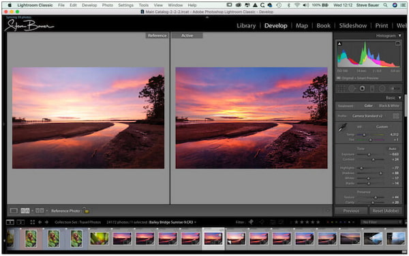This screenshot has width=409, height=256.
Task: Click the Wi-Fi status icon
Action: point(297,5)
